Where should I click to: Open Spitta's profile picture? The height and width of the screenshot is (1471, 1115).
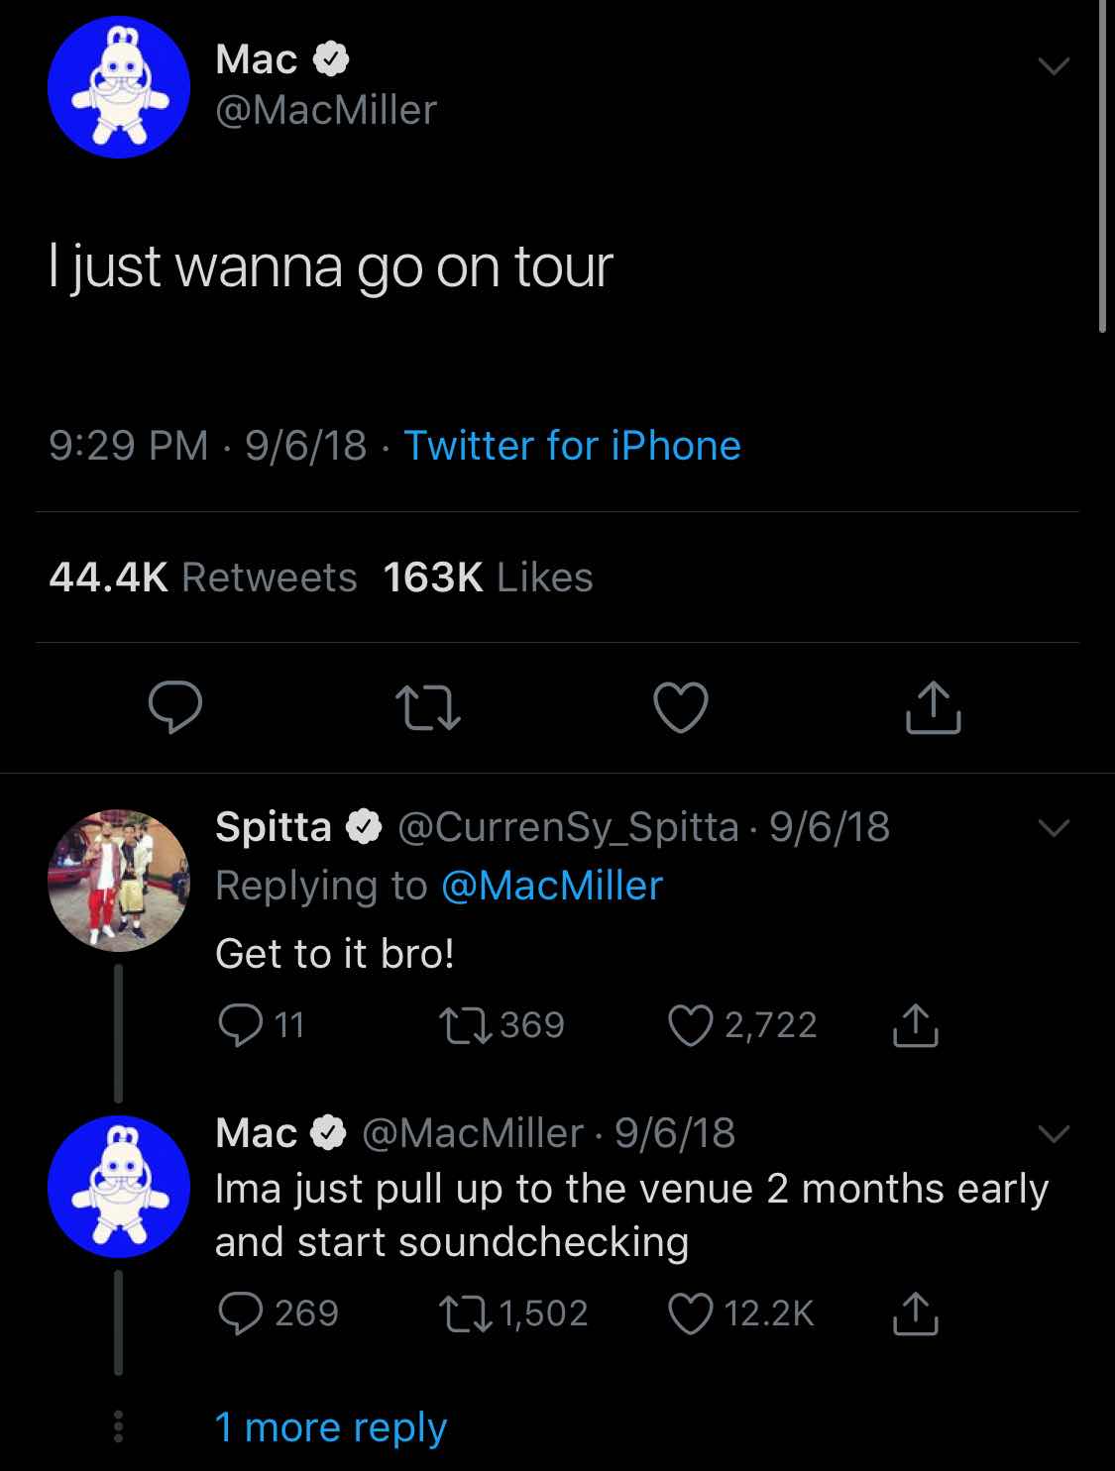pyautogui.click(x=118, y=881)
